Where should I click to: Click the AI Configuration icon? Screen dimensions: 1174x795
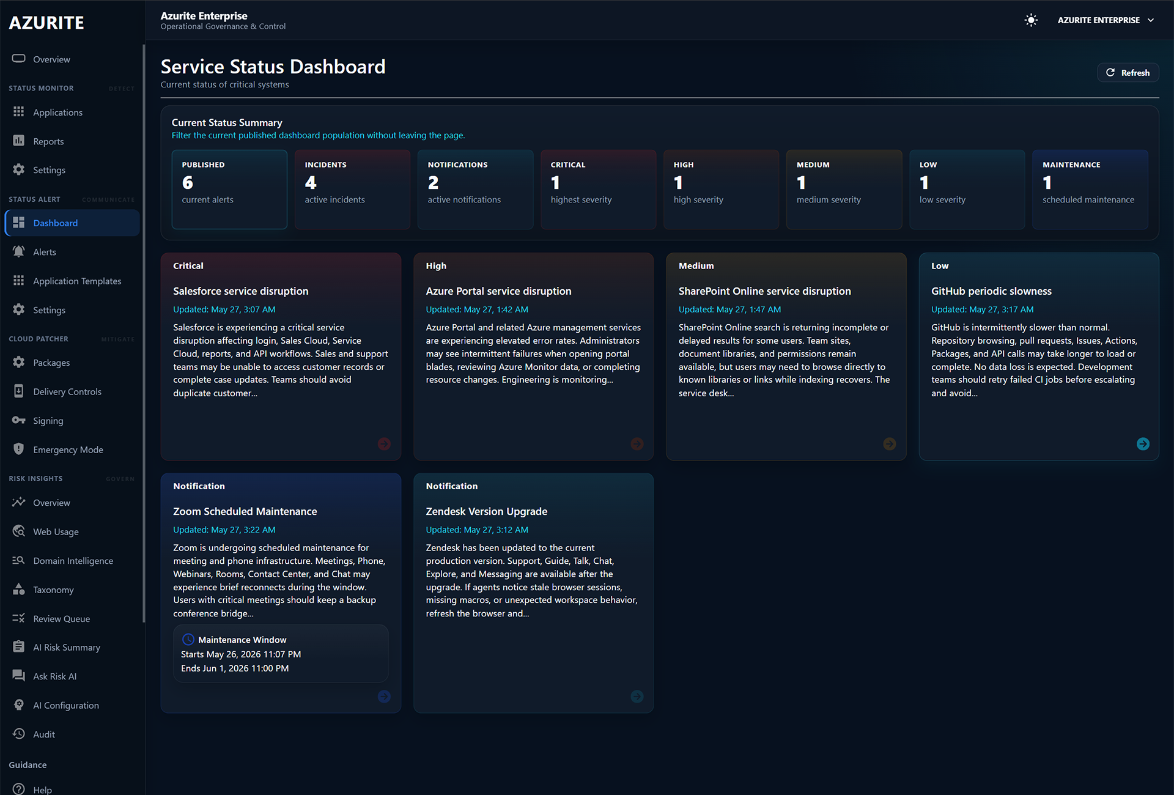[19, 704]
